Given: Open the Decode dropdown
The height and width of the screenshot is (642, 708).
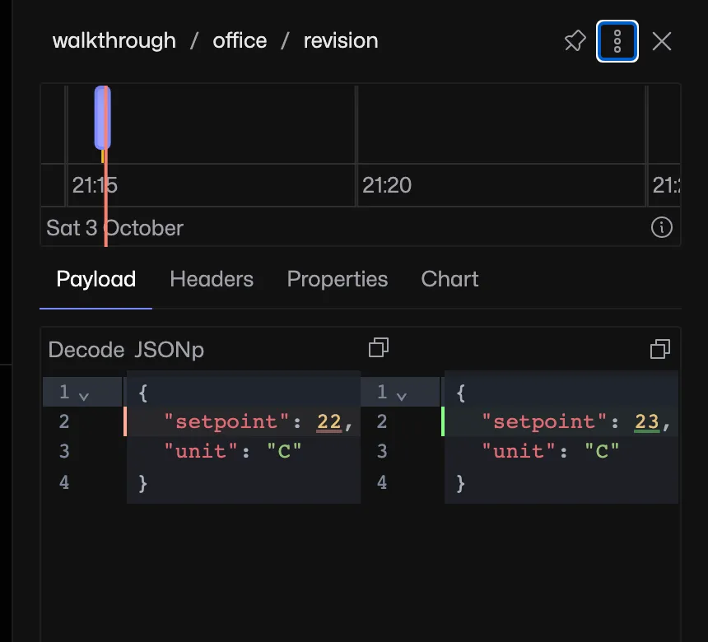Looking at the screenshot, I should coord(86,350).
